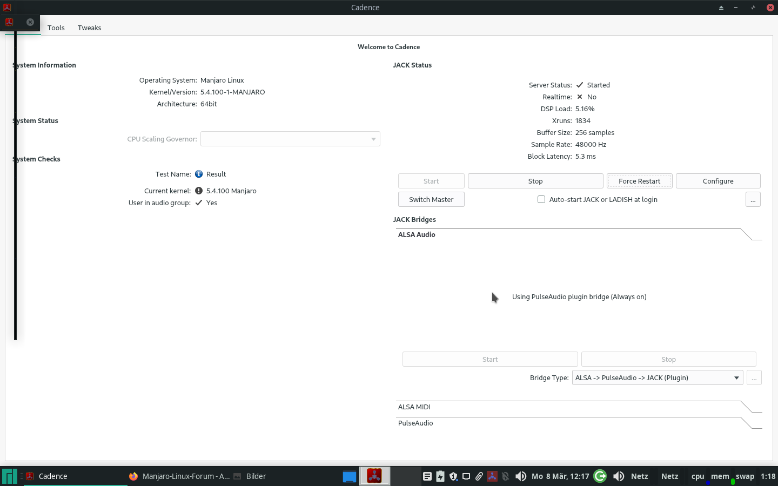Image resolution: width=778 pixels, height=486 pixels.
Task: Switch to the Tweaks tab
Action: pyautogui.click(x=89, y=28)
